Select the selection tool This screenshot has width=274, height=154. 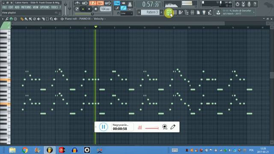pos(47,19)
